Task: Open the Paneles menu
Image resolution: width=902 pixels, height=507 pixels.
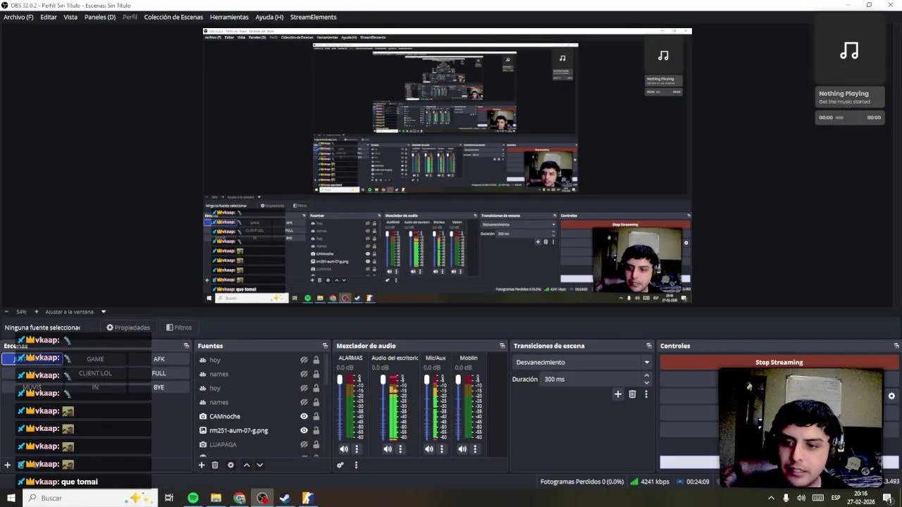Action: [100, 17]
